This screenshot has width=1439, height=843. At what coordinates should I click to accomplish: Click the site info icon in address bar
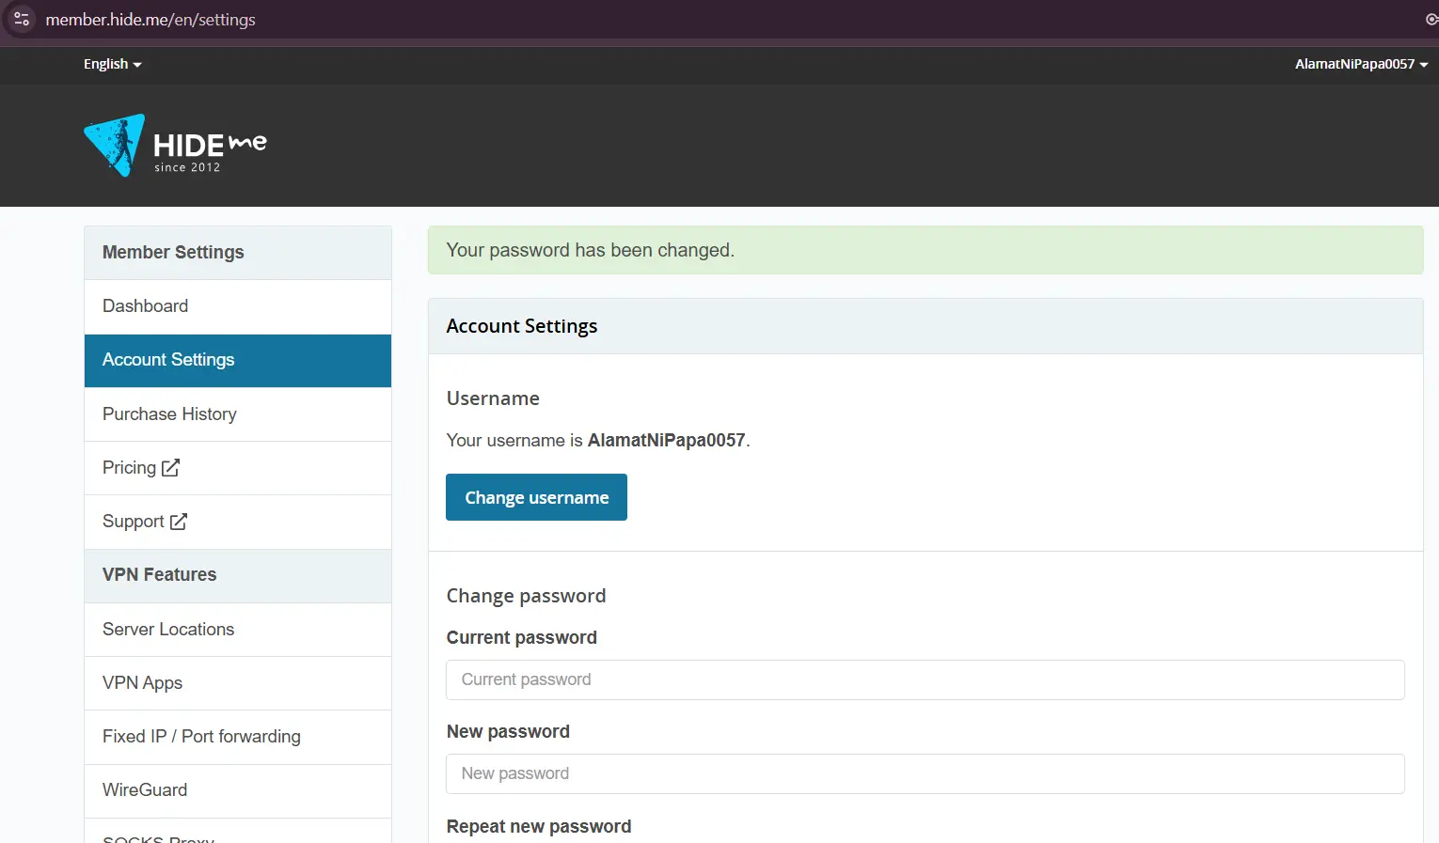click(21, 19)
